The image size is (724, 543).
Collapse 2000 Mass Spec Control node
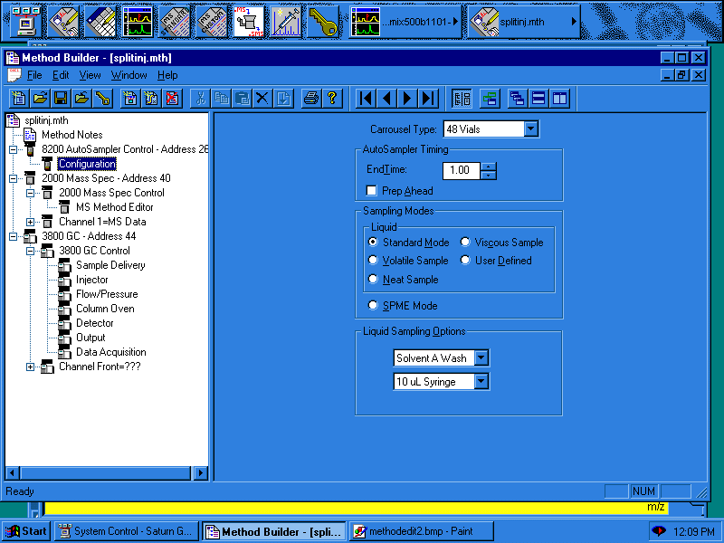(x=30, y=193)
